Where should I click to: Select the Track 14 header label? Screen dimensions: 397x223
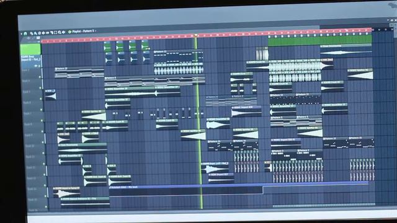[x=32, y=189]
